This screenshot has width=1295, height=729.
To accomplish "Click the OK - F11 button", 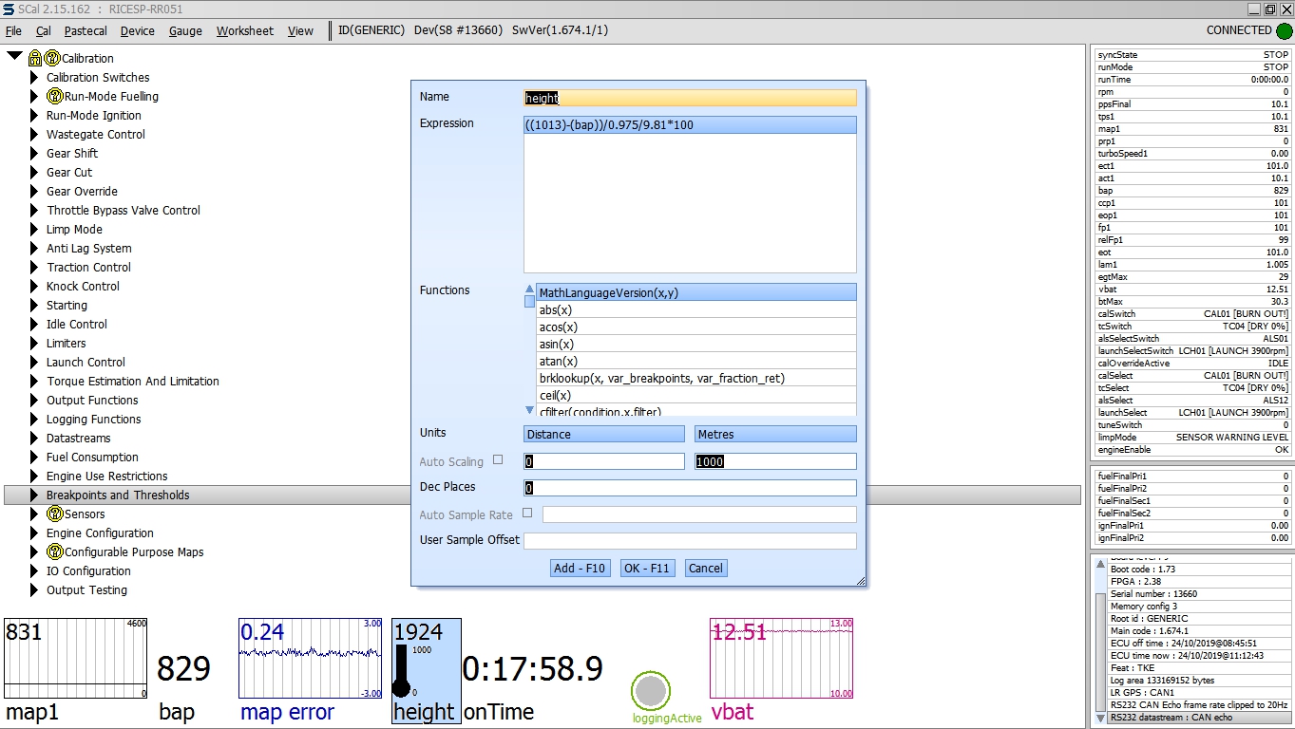I will 646,568.
